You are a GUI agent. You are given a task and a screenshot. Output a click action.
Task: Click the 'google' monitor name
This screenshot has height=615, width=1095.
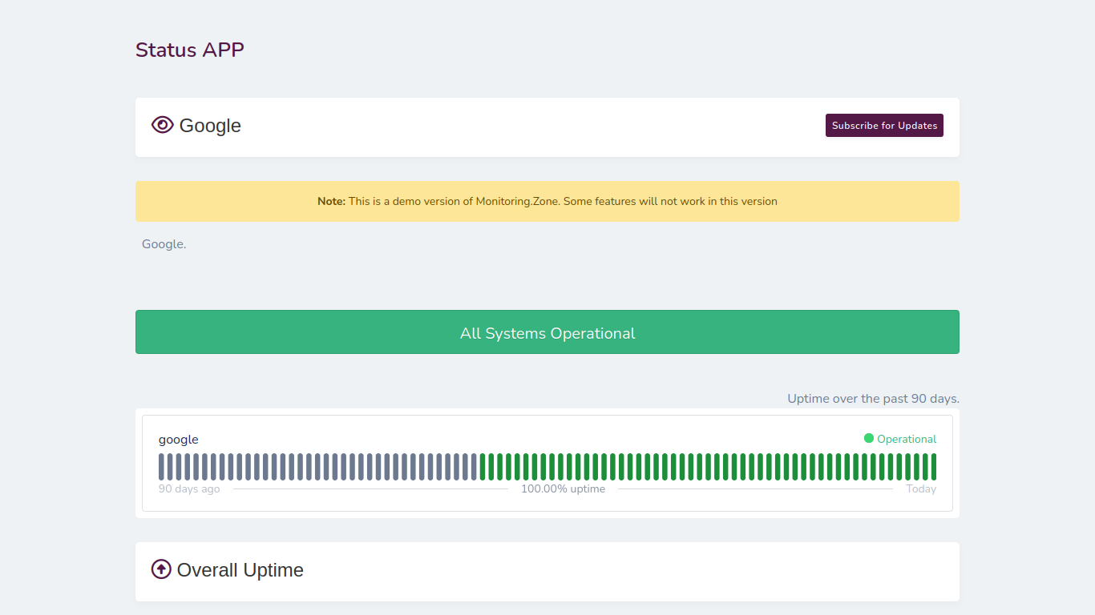point(179,440)
